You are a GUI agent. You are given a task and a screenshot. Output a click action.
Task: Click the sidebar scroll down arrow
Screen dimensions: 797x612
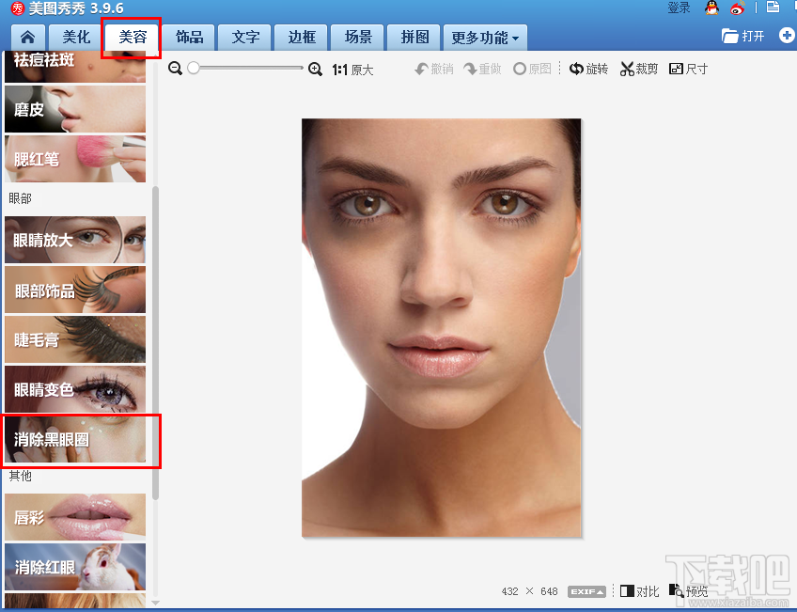tap(155, 603)
